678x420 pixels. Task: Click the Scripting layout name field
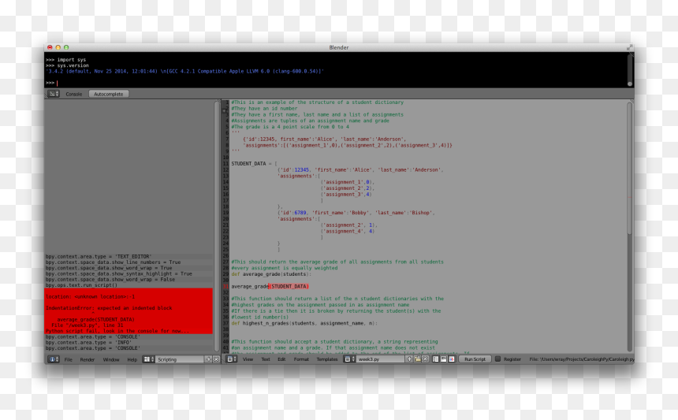[x=180, y=359]
